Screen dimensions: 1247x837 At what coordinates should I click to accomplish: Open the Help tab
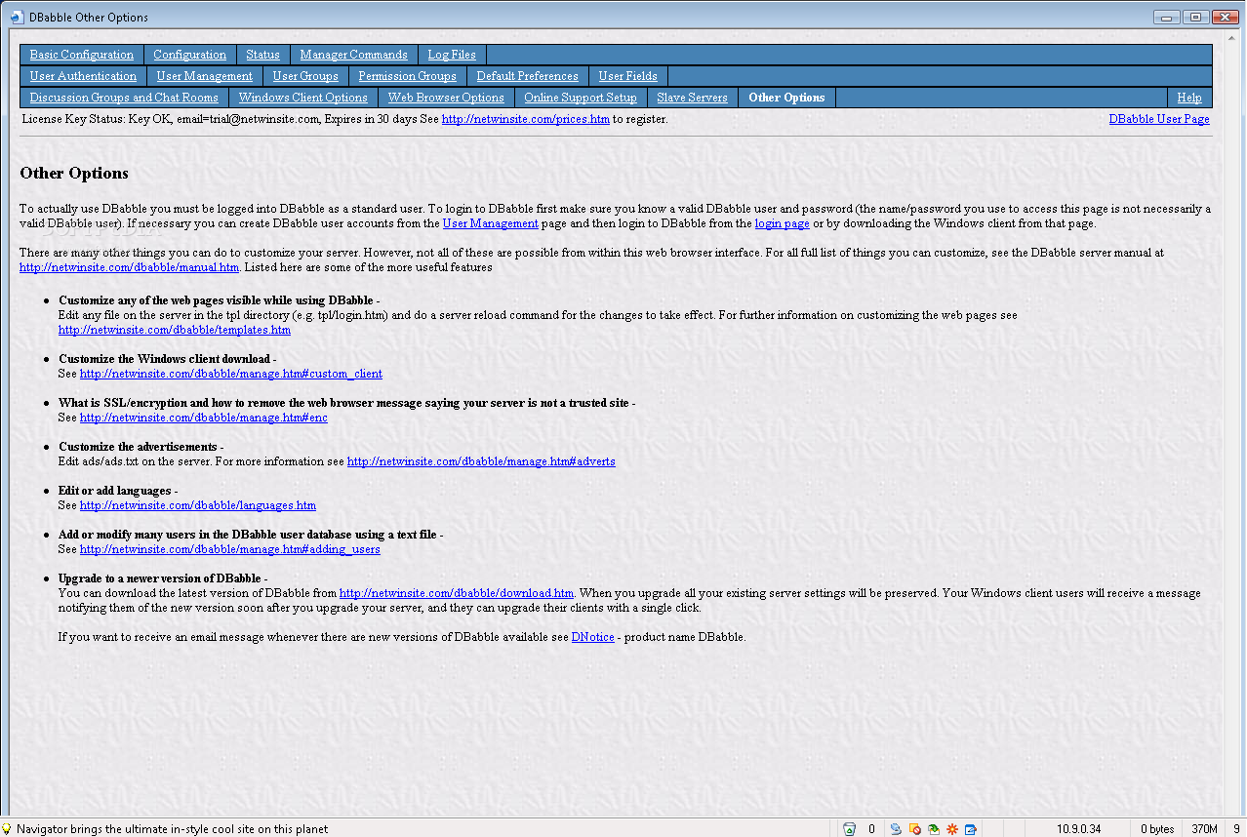click(1189, 98)
